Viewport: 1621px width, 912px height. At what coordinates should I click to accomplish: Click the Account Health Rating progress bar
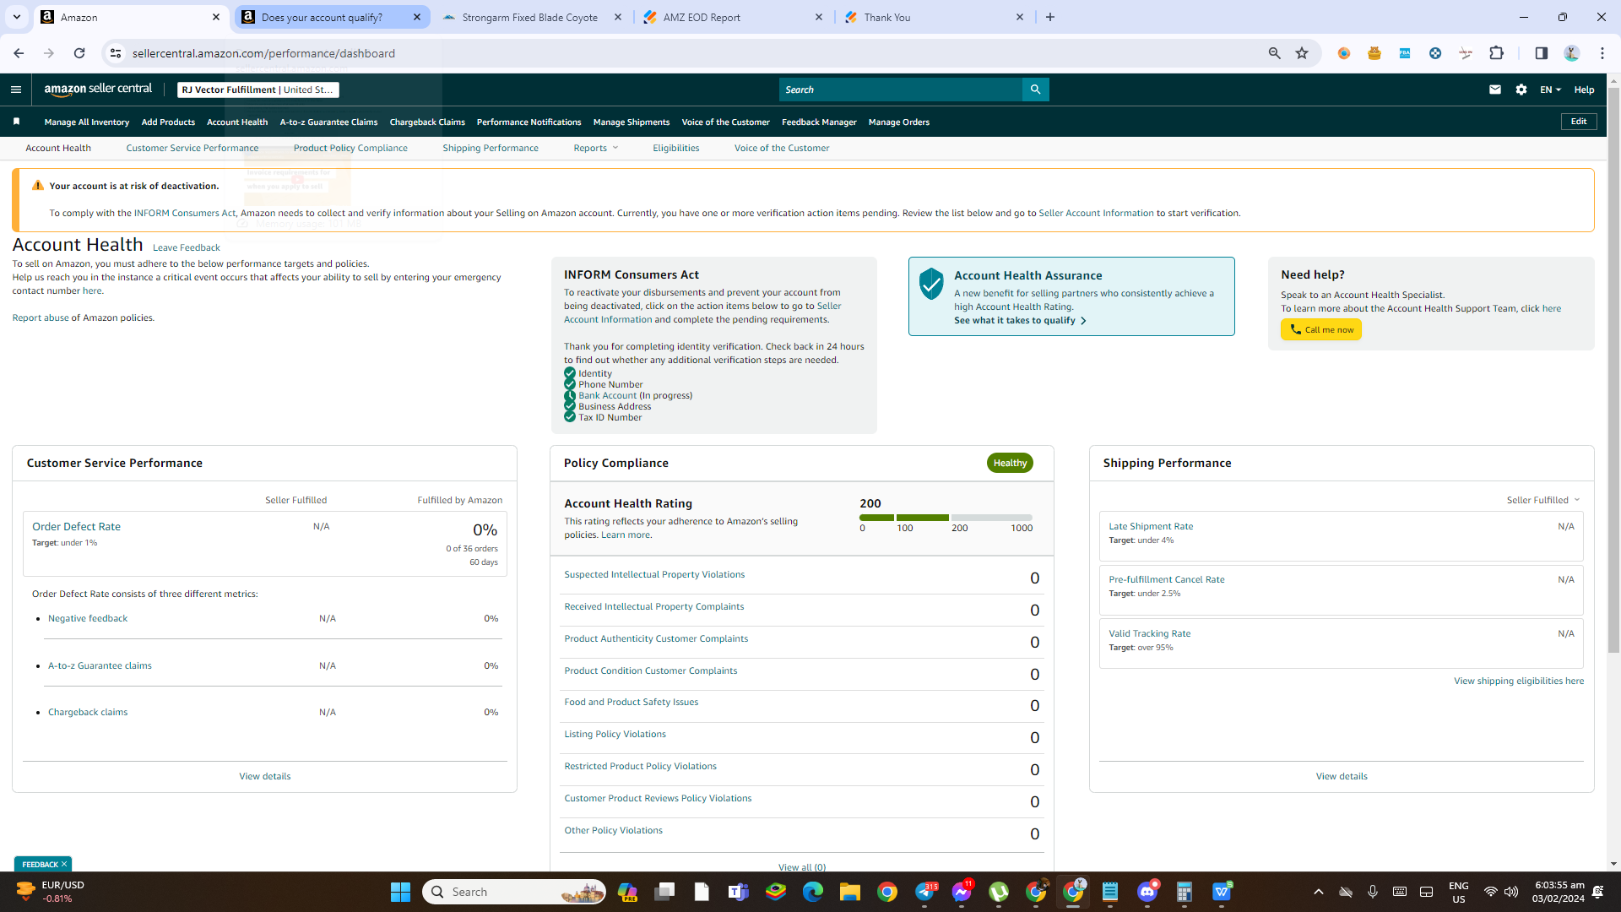946,518
